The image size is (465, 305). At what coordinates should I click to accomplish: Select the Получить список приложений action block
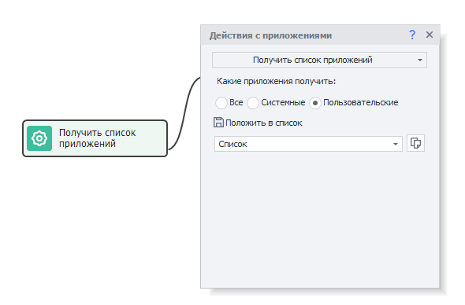coord(95,138)
